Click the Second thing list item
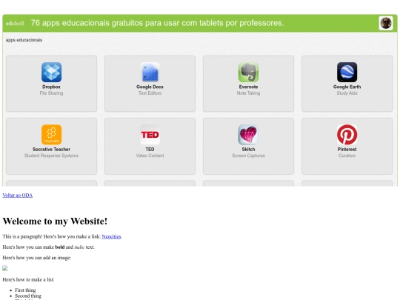400x300 pixels. click(28, 296)
